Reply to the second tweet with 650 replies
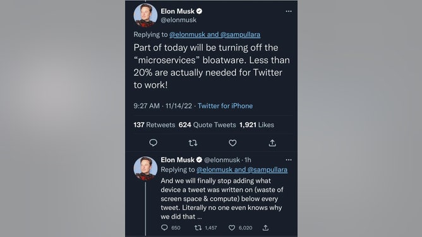The image size is (422, 237). (164, 228)
